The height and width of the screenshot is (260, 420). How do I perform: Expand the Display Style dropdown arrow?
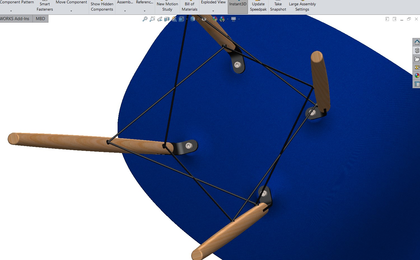(x=198, y=19)
